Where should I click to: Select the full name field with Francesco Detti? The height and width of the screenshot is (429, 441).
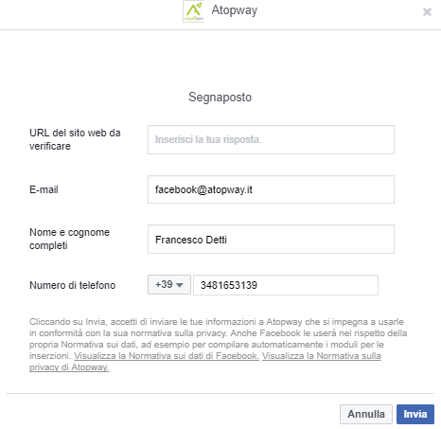pos(271,240)
